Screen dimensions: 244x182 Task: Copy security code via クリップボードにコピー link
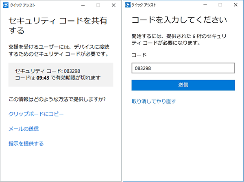[x=36, y=114]
